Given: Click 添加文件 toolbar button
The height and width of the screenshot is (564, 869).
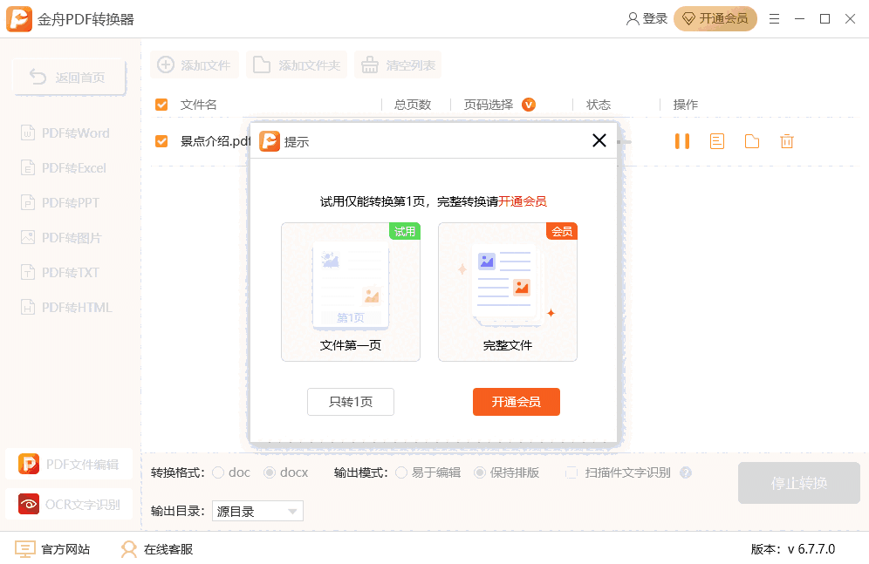Looking at the screenshot, I should [195, 65].
